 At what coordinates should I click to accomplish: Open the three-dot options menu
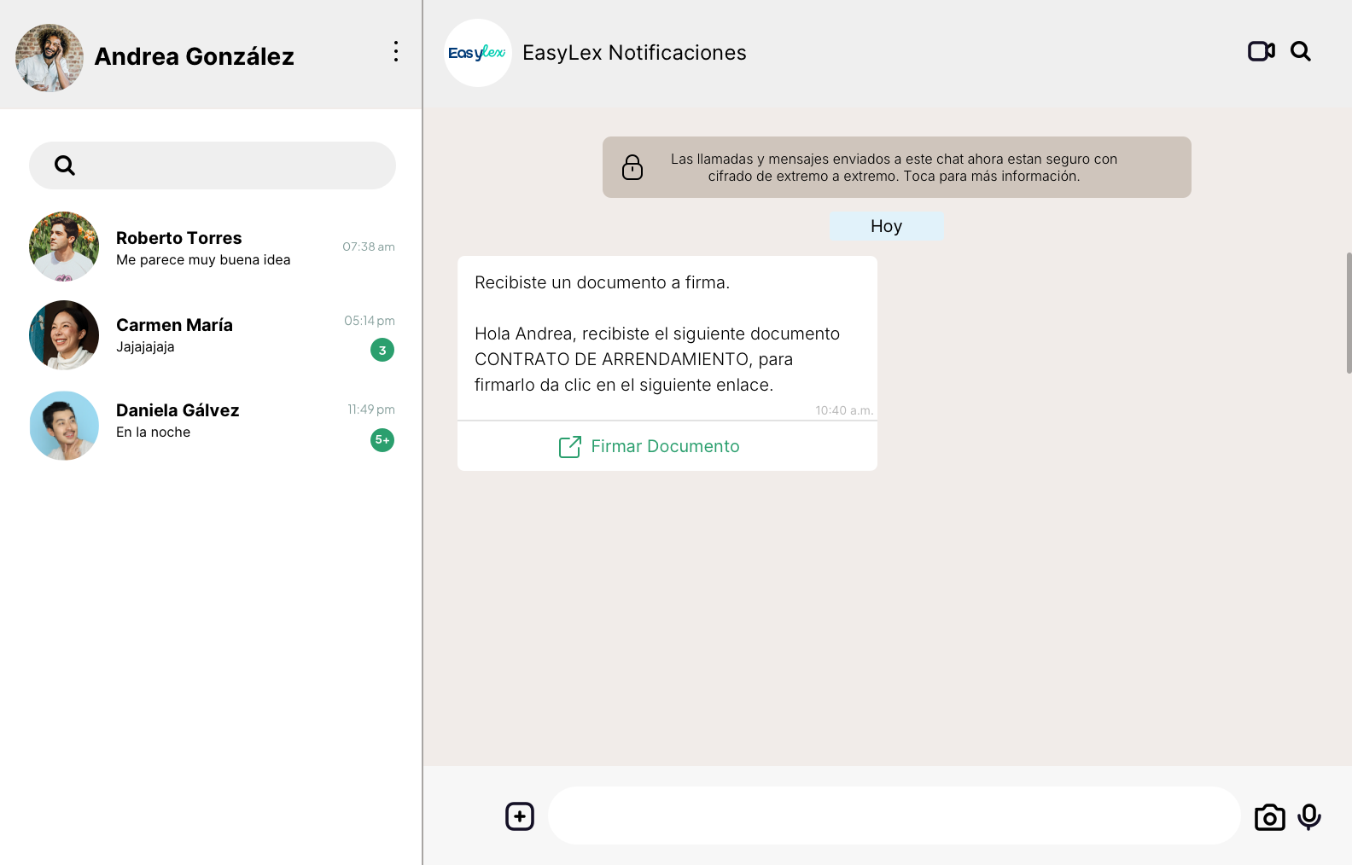click(395, 51)
